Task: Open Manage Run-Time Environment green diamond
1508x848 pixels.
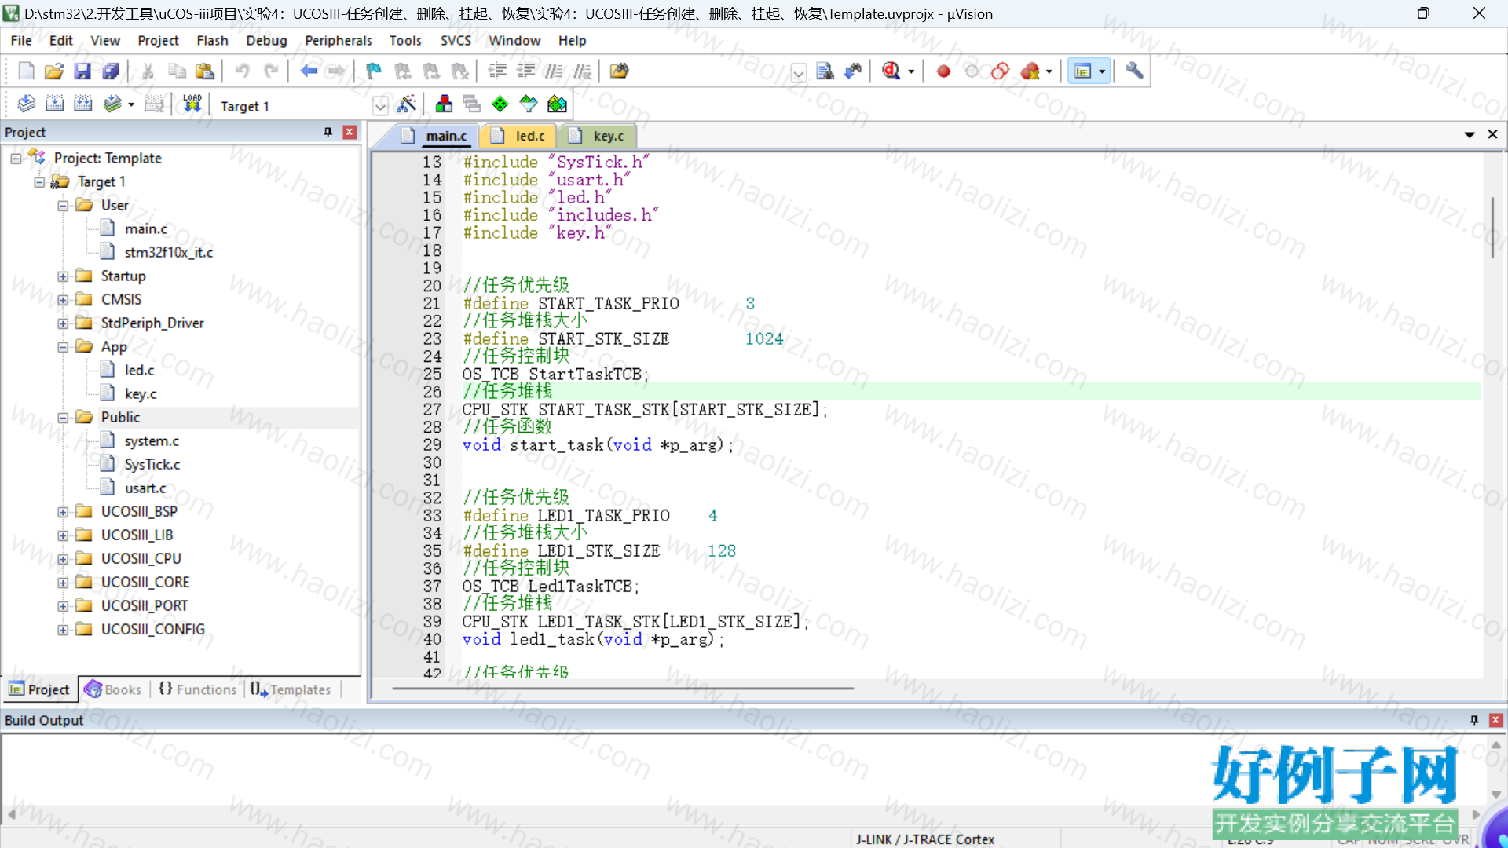Action: pyautogui.click(x=500, y=104)
